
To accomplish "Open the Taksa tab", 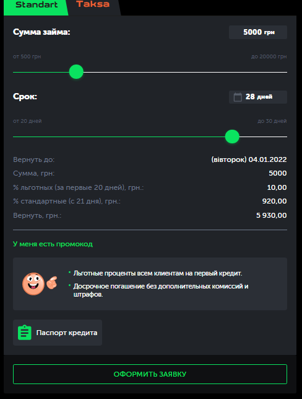I will click(93, 4).
